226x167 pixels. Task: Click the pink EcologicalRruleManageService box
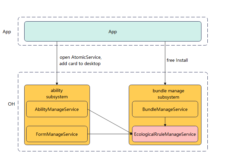click(165, 134)
